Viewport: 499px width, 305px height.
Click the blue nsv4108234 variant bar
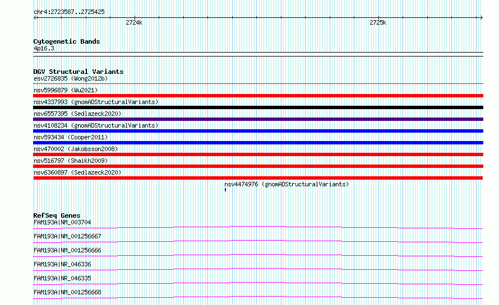click(258, 131)
